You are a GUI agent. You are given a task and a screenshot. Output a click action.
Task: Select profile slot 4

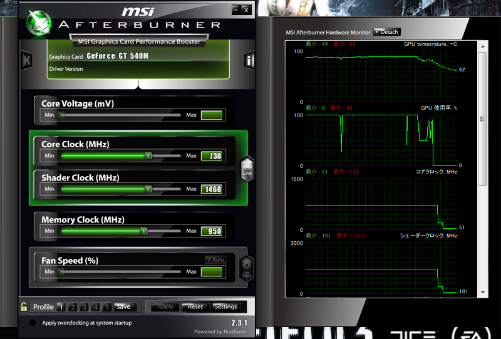(x=96, y=307)
